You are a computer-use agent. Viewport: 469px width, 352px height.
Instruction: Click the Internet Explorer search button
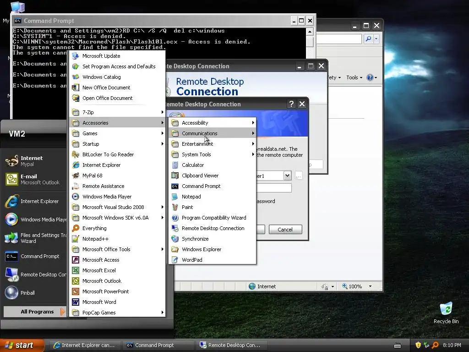pos(369,38)
